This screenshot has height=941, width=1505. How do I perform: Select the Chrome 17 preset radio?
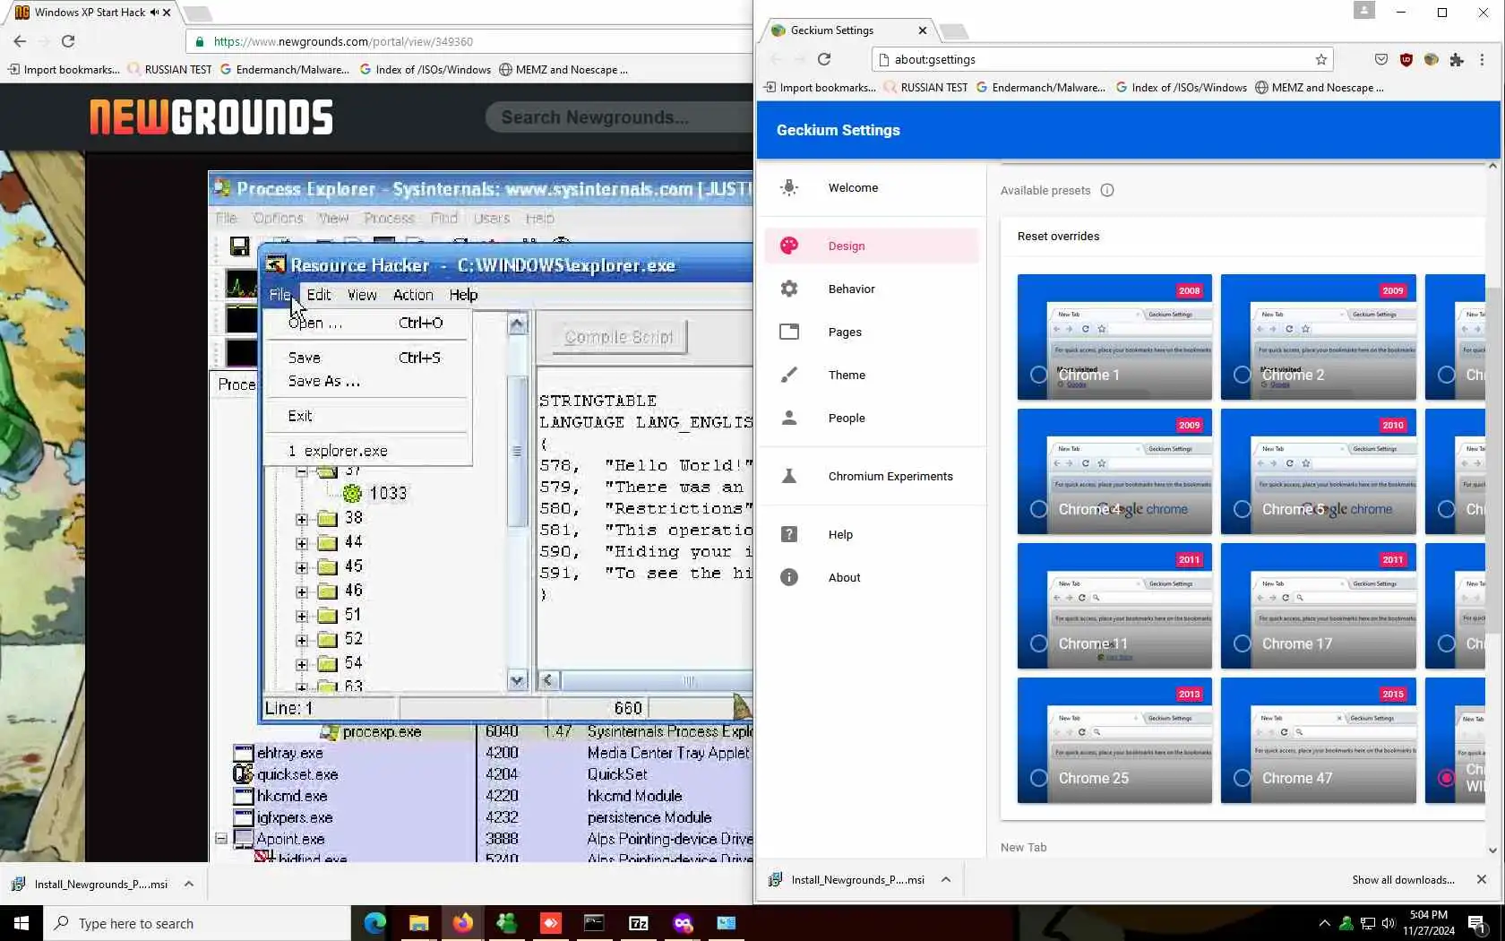1242,643
